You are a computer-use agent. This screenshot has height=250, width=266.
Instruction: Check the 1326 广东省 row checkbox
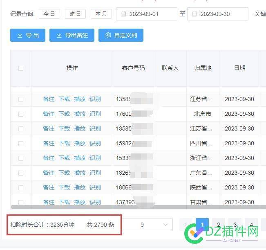(x=21, y=173)
